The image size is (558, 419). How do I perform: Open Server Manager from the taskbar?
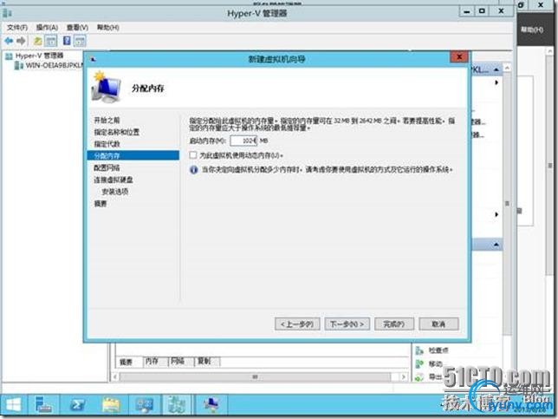click(43, 405)
